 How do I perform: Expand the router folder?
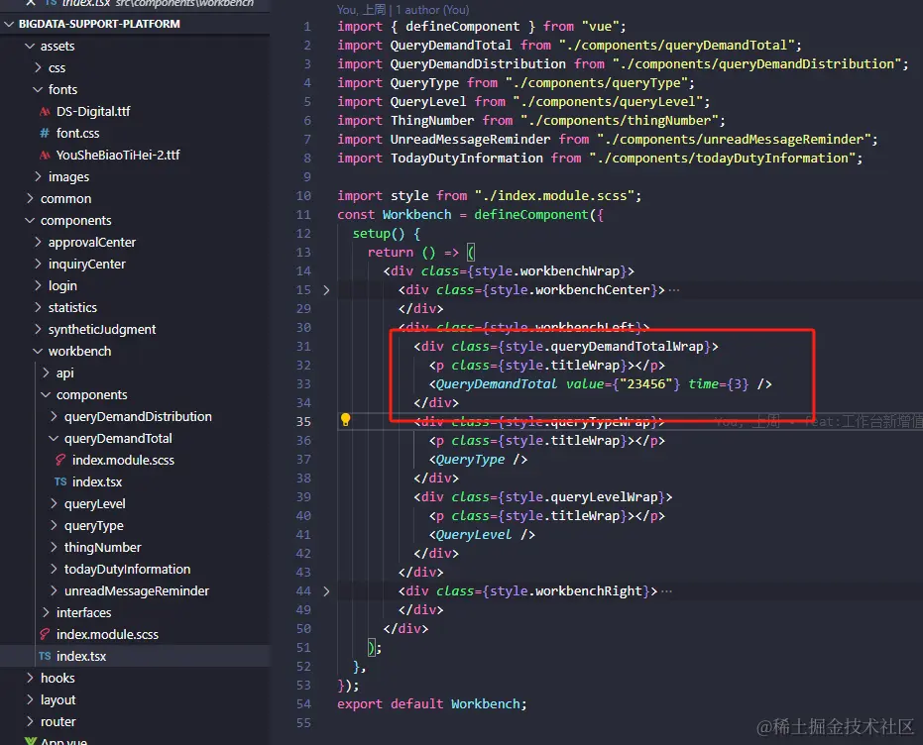(x=30, y=721)
